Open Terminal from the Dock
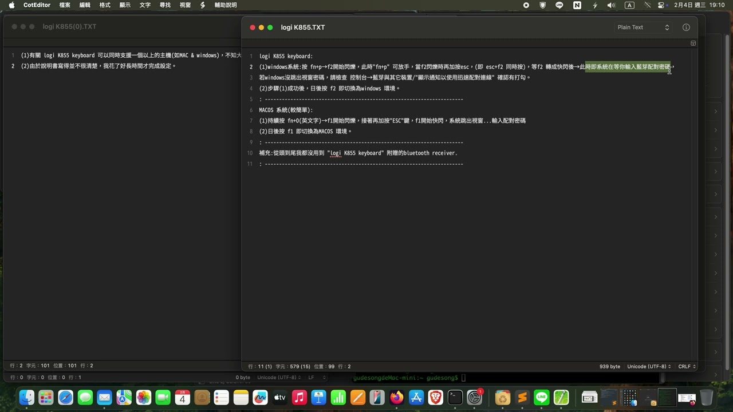 tap(455, 397)
